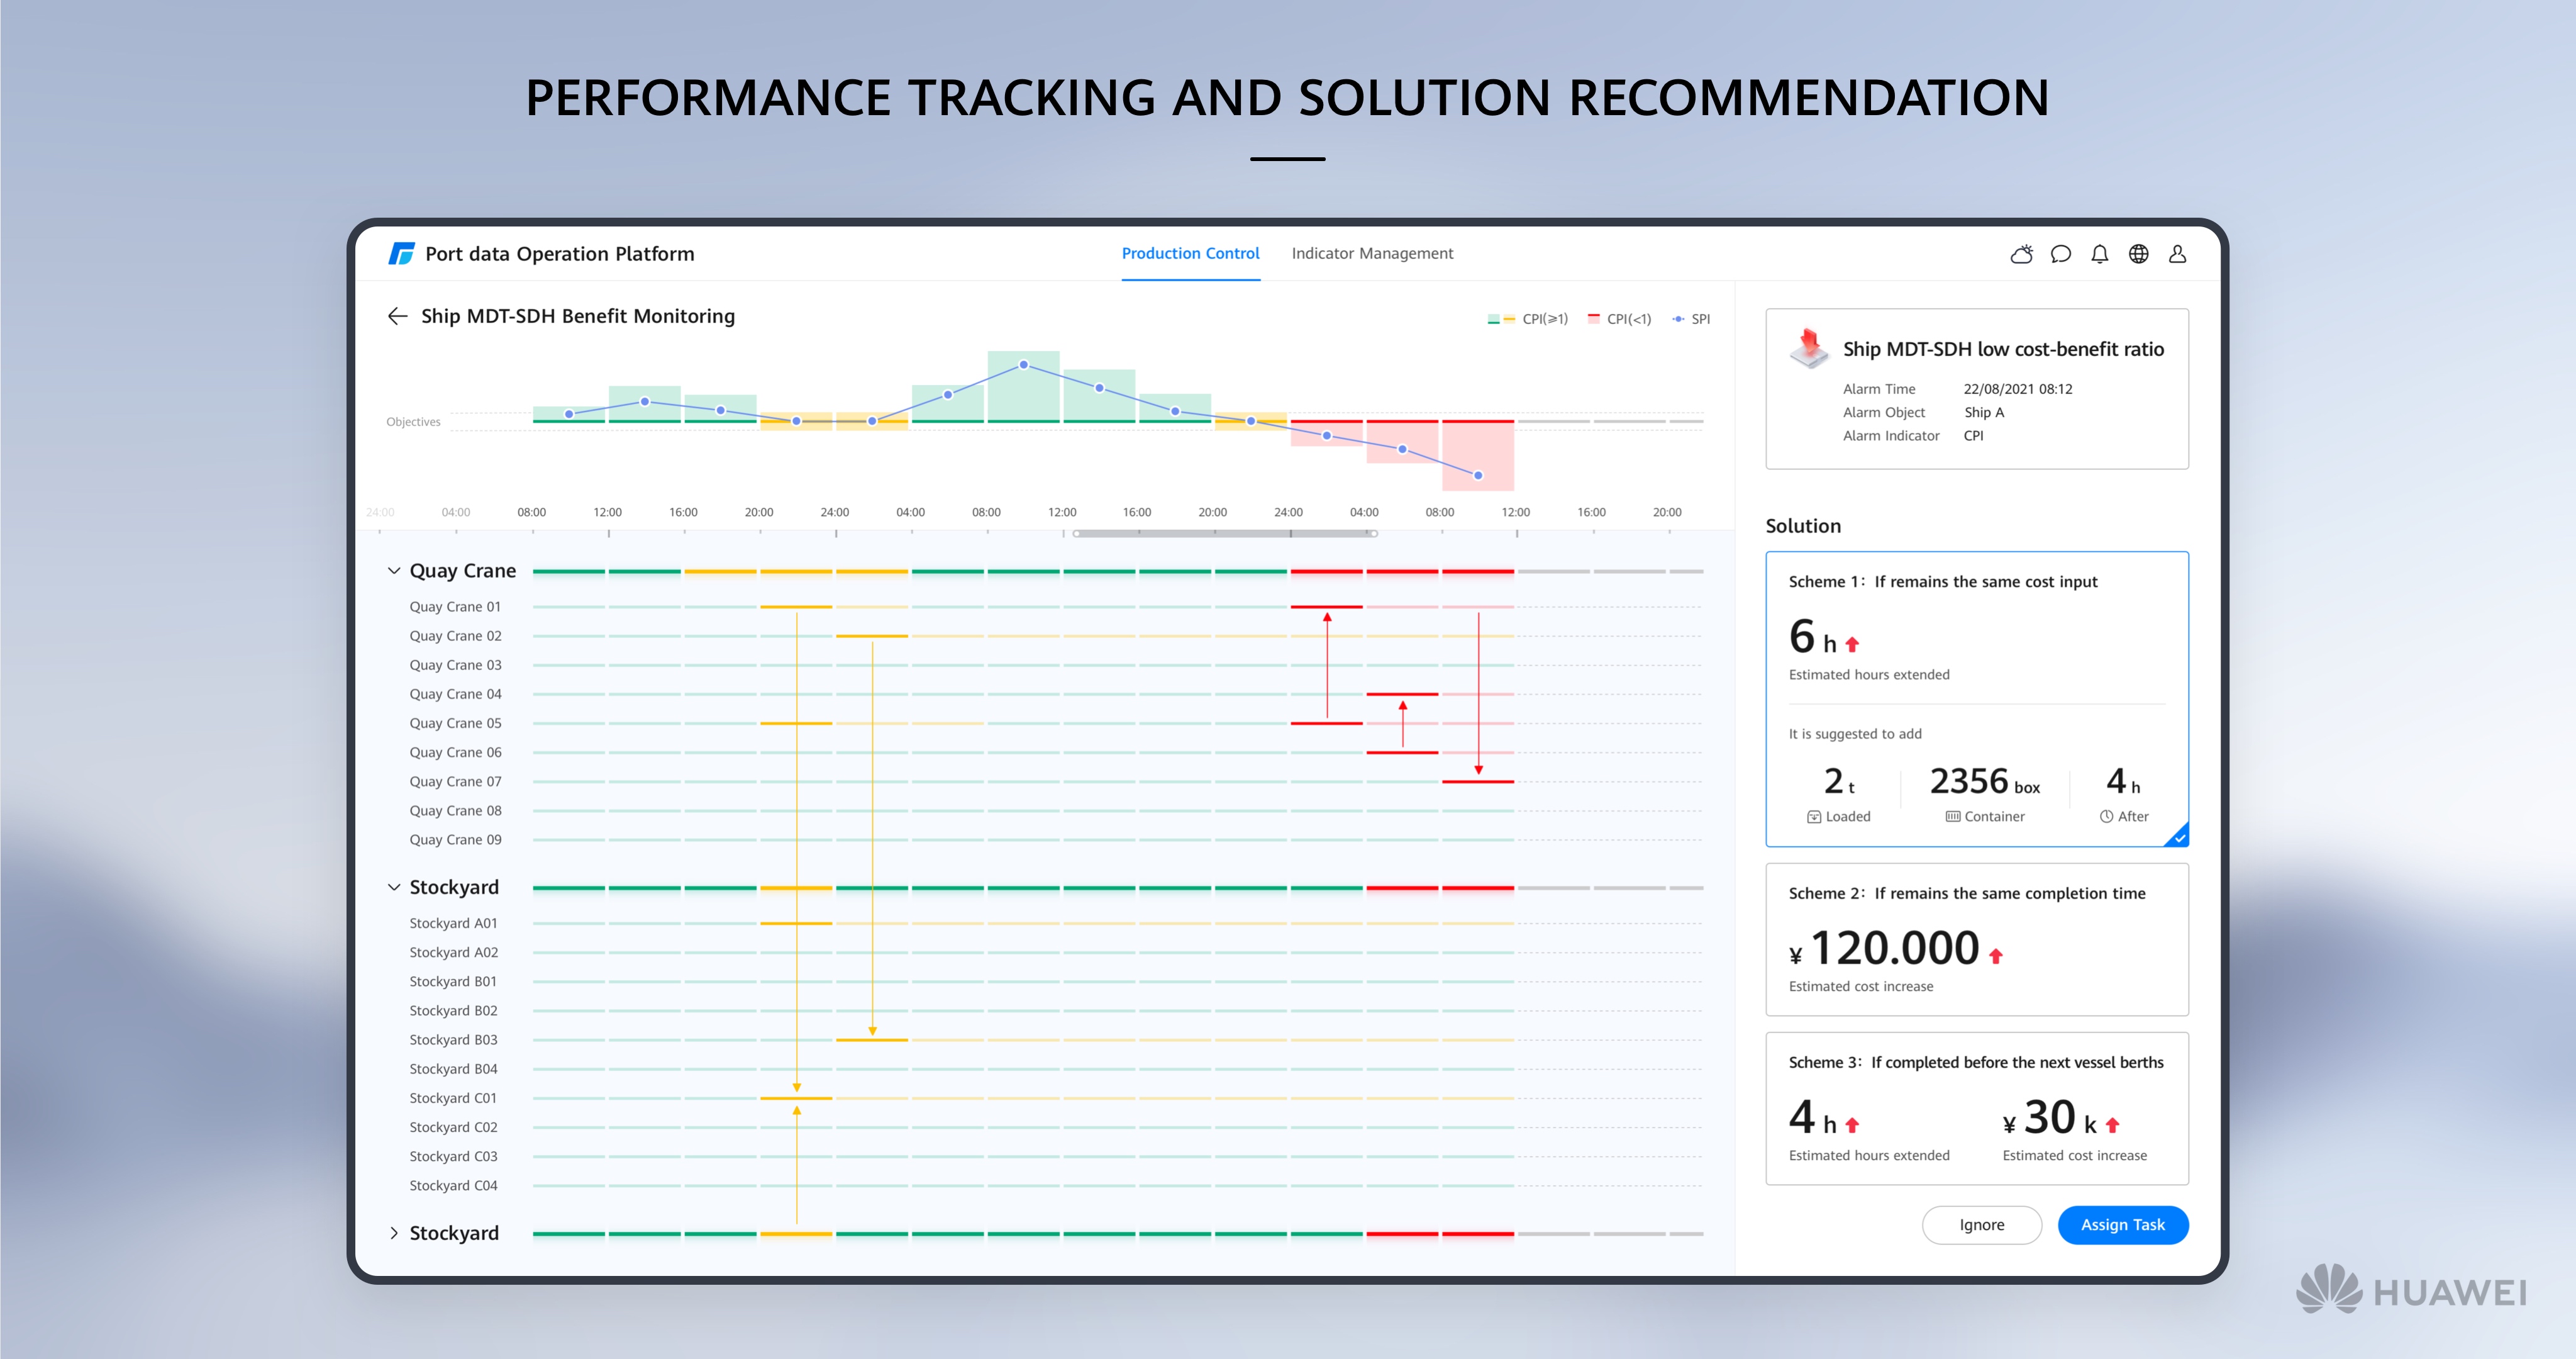The height and width of the screenshot is (1359, 2576).
Task: Open the user profile icon
Action: tap(2177, 254)
